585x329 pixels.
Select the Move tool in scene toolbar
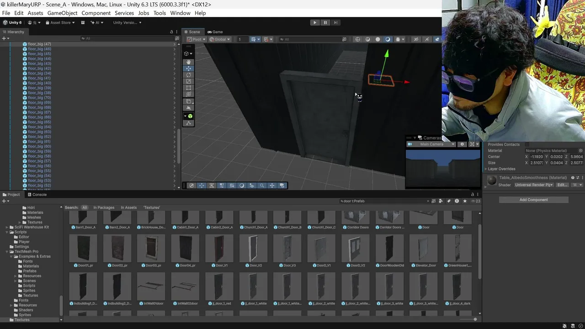[x=189, y=68]
